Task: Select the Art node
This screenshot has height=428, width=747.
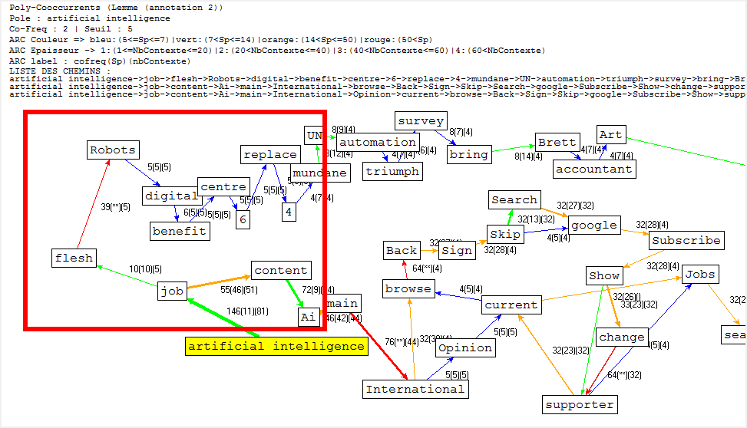Action: click(611, 134)
